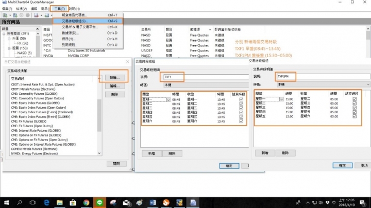
Task: Open the 時區 dropdown in TXF1PM dialog
Action: point(324,84)
